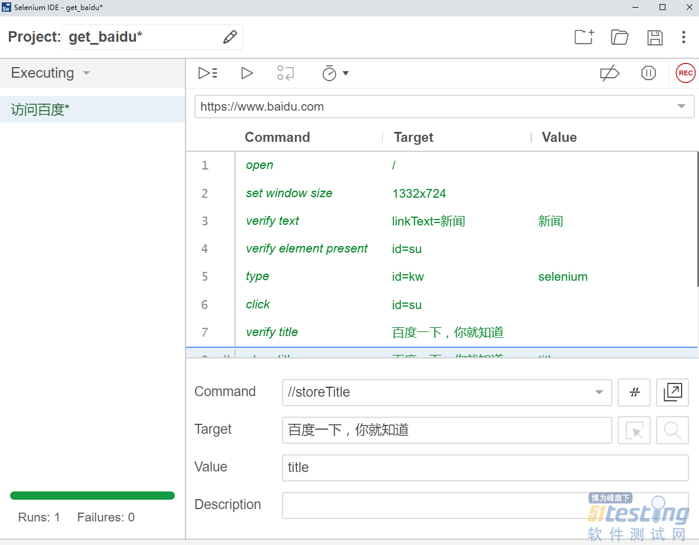Select row 3 verify text command

(442, 221)
